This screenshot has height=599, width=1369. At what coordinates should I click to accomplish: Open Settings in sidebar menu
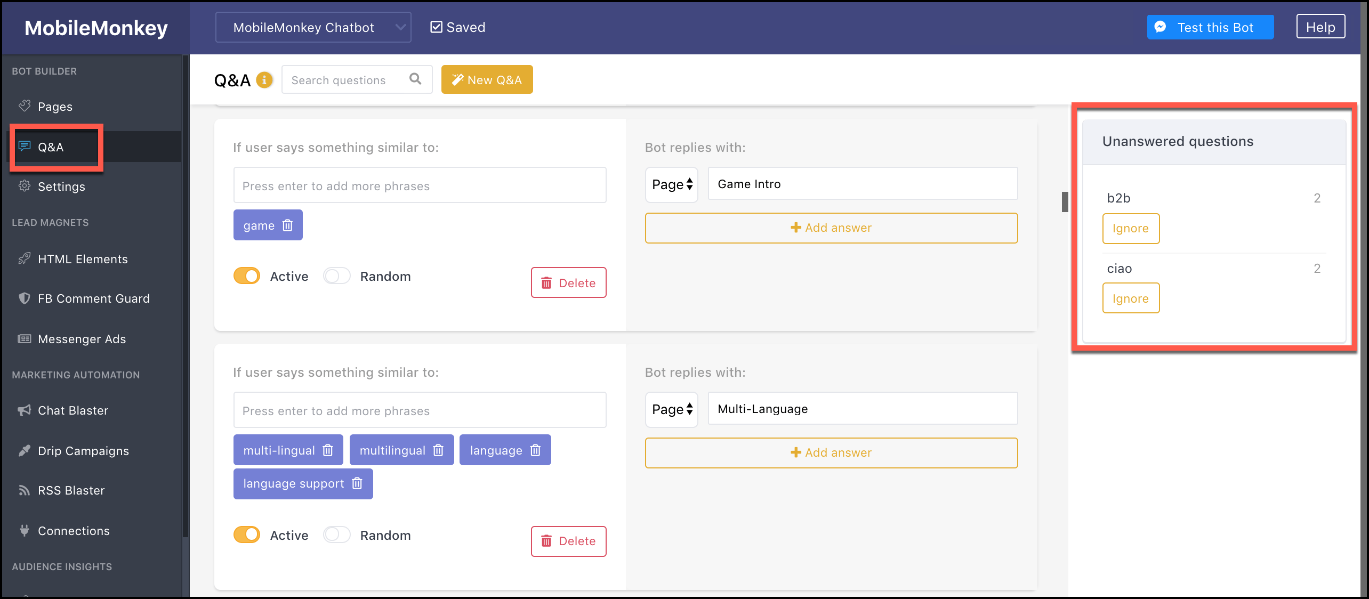pyautogui.click(x=61, y=187)
